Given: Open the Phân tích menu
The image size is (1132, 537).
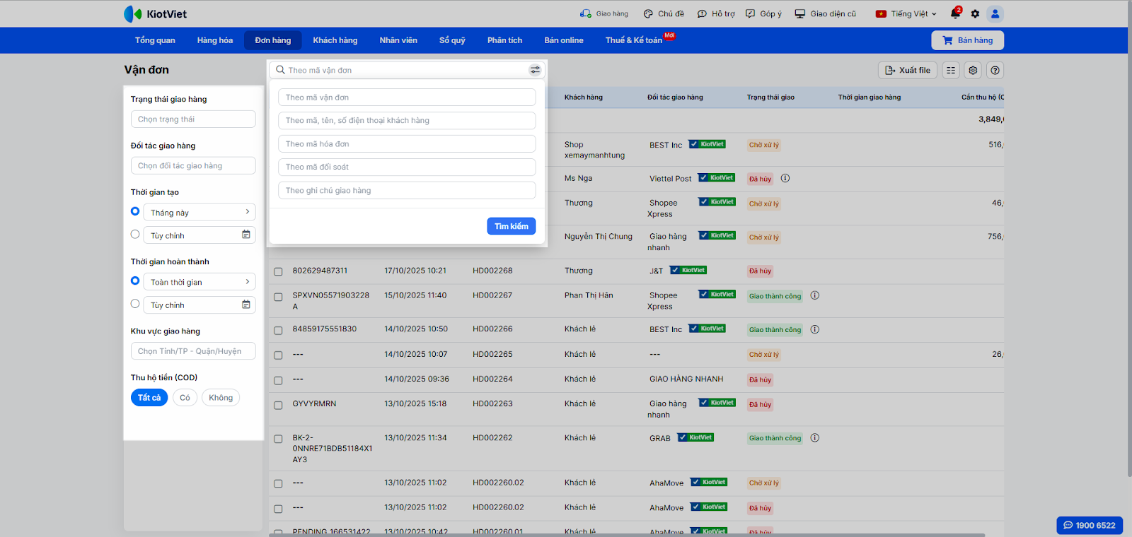Looking at the screenshot, I should tap(504, 40).
